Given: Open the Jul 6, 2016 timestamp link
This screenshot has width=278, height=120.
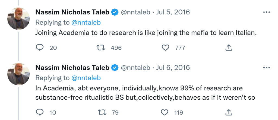Looking at the screenshot, I should click(x=174, y=68).
